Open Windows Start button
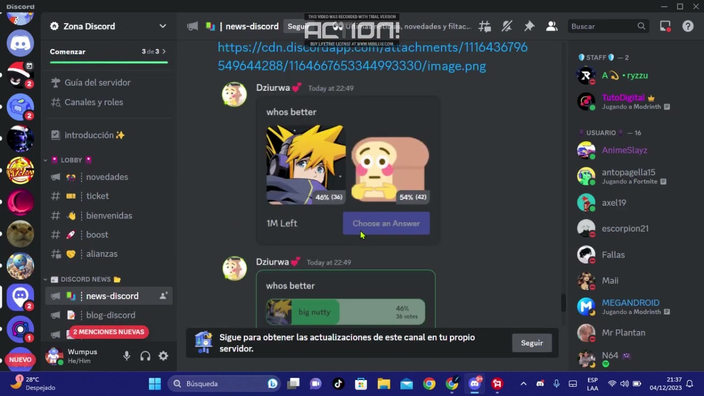This screenshot has width=704, height=396. click(x=155, y=384)
